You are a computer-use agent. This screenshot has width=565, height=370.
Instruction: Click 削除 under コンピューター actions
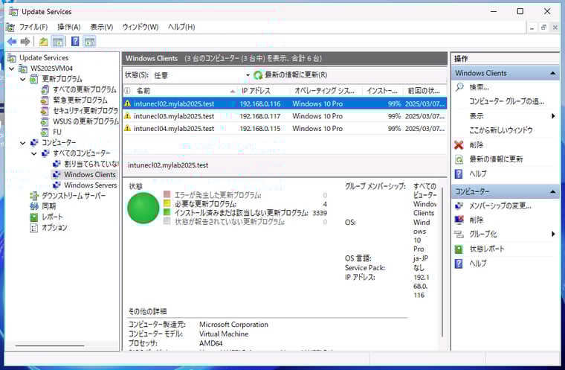coord(477,220)
